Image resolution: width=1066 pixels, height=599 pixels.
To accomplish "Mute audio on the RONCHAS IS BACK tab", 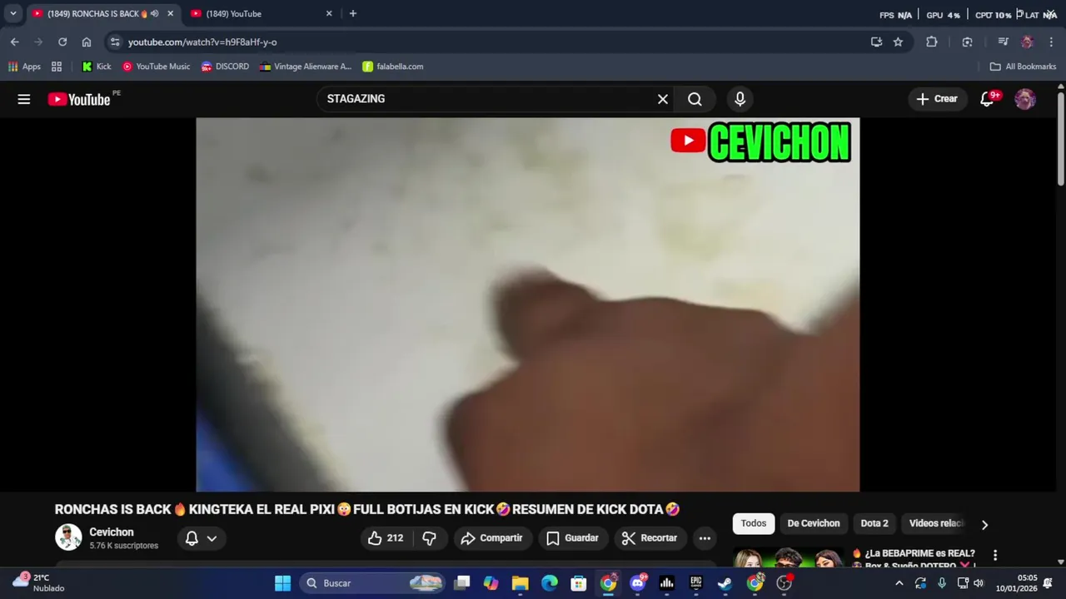I will click(154, 13).
